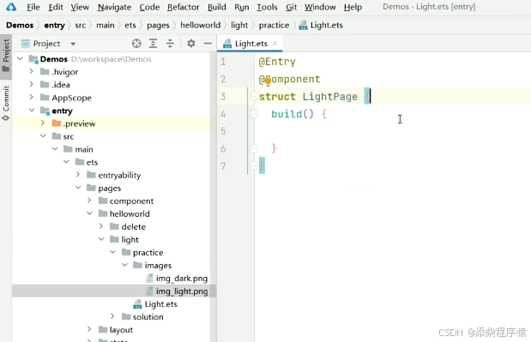Click Light.ets breadcrumb segment
531x342 pixels.
click(321, 25)
